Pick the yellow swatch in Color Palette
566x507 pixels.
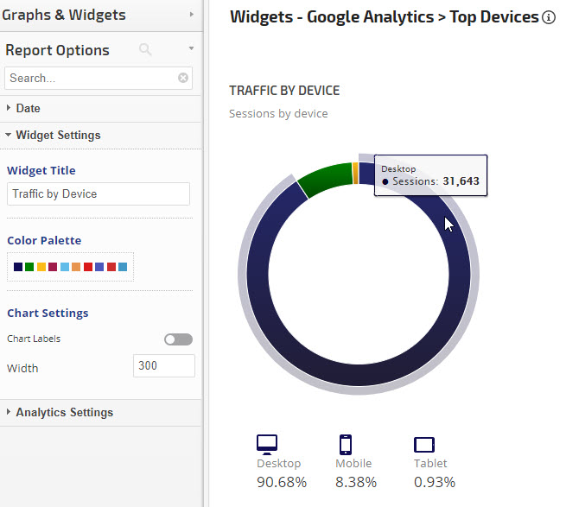(x=41, y=267)
